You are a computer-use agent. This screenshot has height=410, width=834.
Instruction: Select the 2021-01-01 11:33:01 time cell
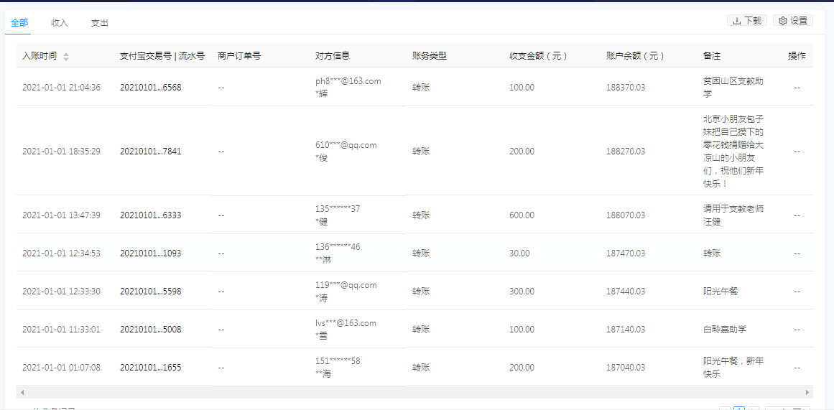(x=61, y=329)
